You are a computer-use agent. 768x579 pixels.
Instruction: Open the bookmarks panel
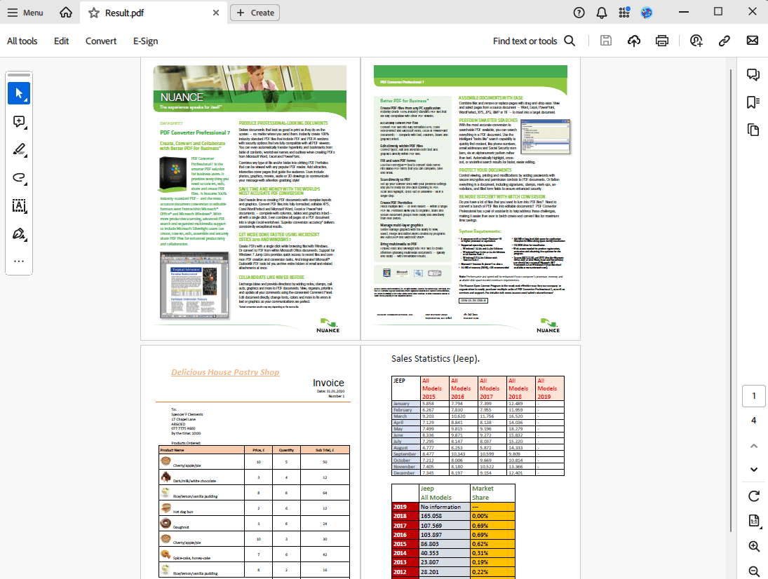(754, 102)
